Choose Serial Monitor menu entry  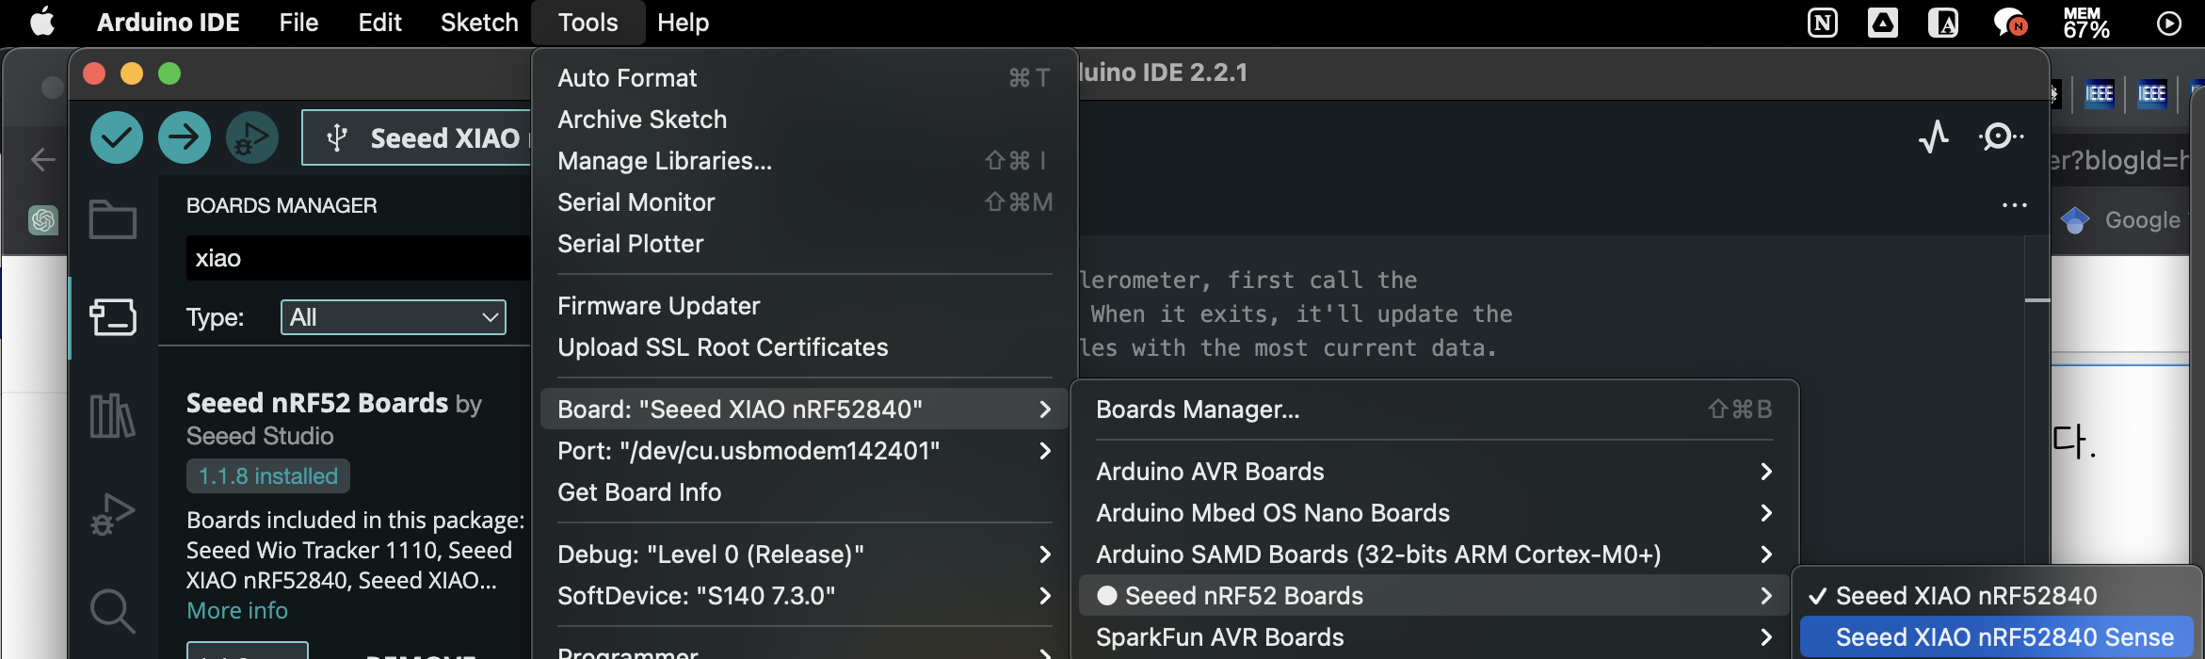(x=804, y=202)
